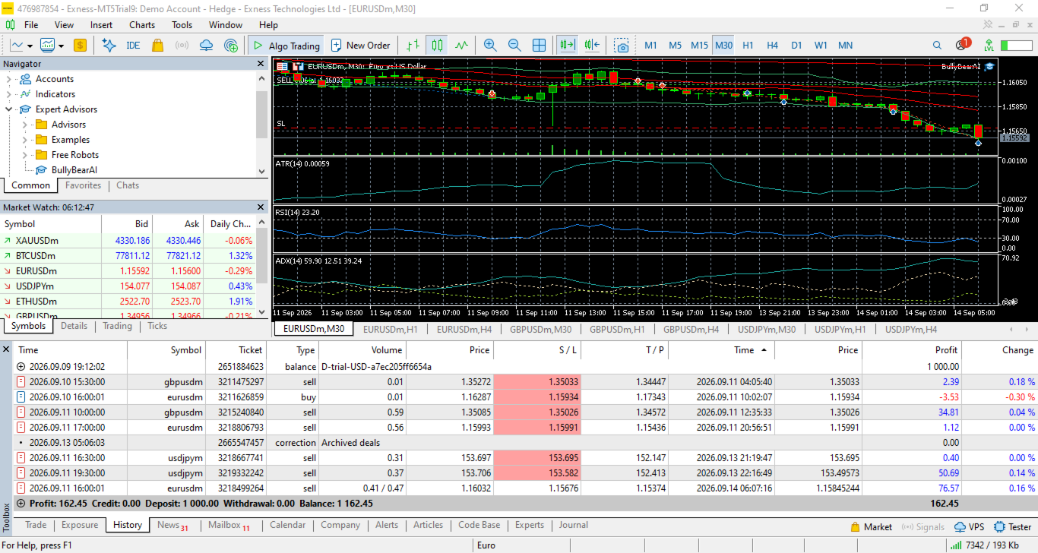Open the tile windows grid icon
Screen dimensions: 1038x553
coord(539,45)
